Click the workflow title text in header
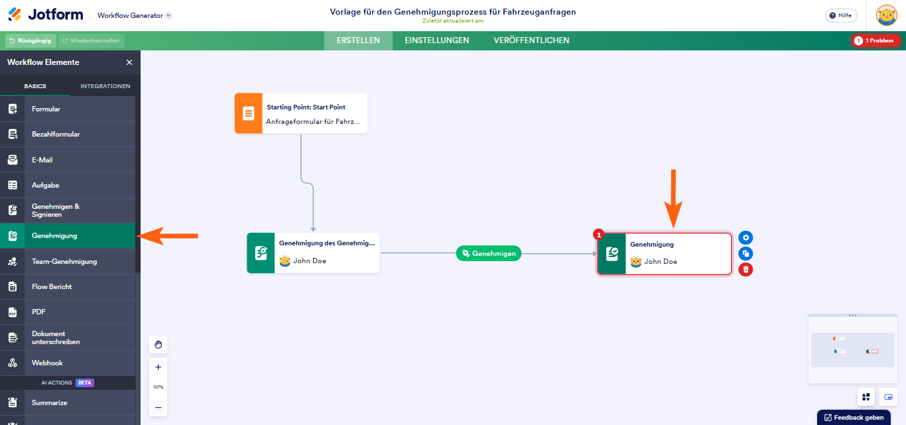 coord(453,12)
